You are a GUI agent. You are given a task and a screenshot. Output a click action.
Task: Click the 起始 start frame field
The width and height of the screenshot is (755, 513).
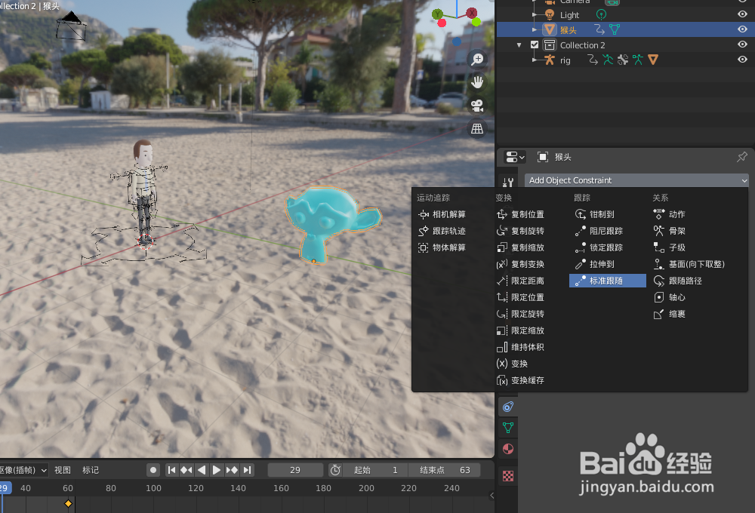click(375, 470)
